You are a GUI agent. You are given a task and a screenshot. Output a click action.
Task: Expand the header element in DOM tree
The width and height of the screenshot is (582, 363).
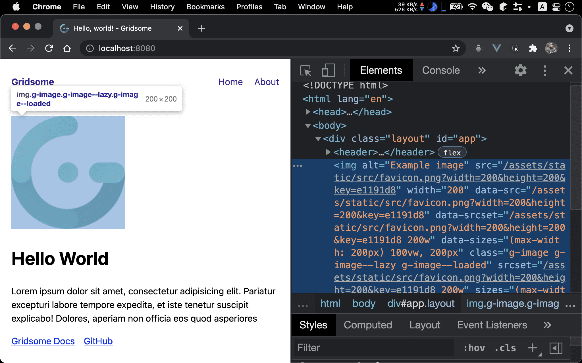pos(327,152)
